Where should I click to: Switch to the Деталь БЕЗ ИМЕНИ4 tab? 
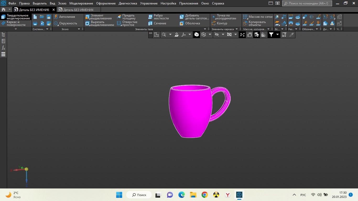point(78,10)
